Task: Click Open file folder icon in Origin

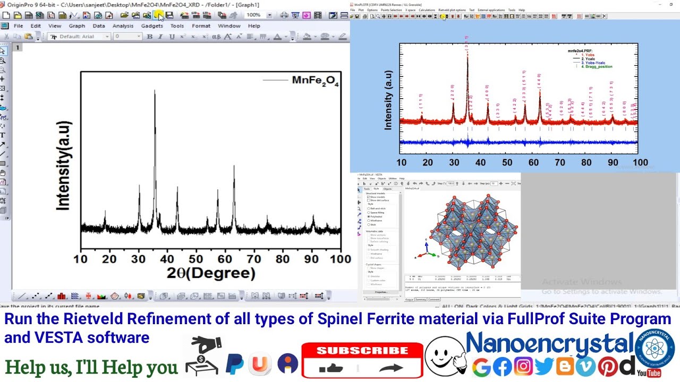Action: click(x=124, y=15)
